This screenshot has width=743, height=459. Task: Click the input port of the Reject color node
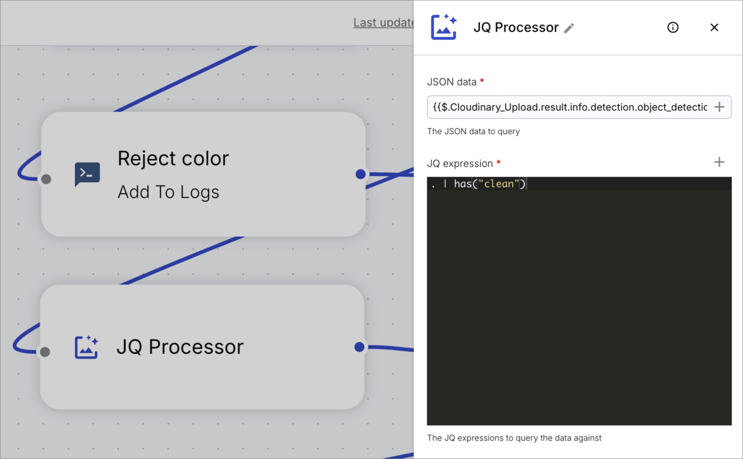click(x=46, y=180)
